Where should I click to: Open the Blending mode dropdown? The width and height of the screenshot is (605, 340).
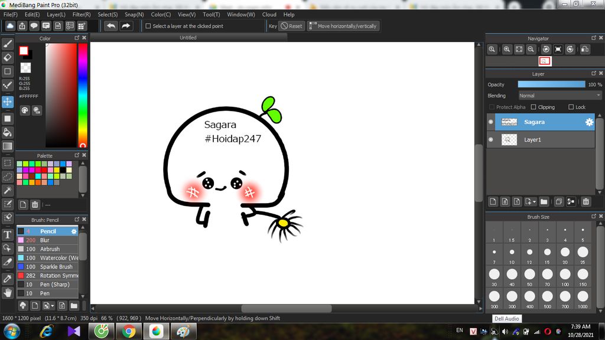coord(560,96)
